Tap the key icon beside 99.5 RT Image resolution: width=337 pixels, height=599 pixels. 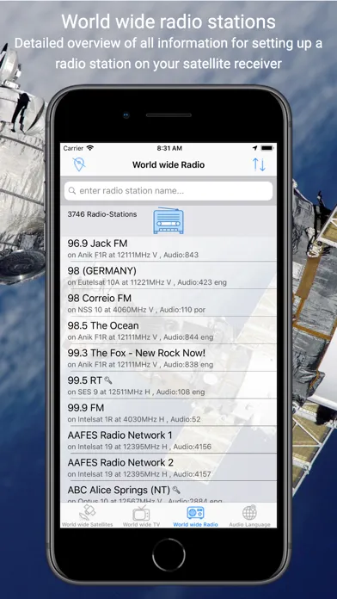click(108, 380)
